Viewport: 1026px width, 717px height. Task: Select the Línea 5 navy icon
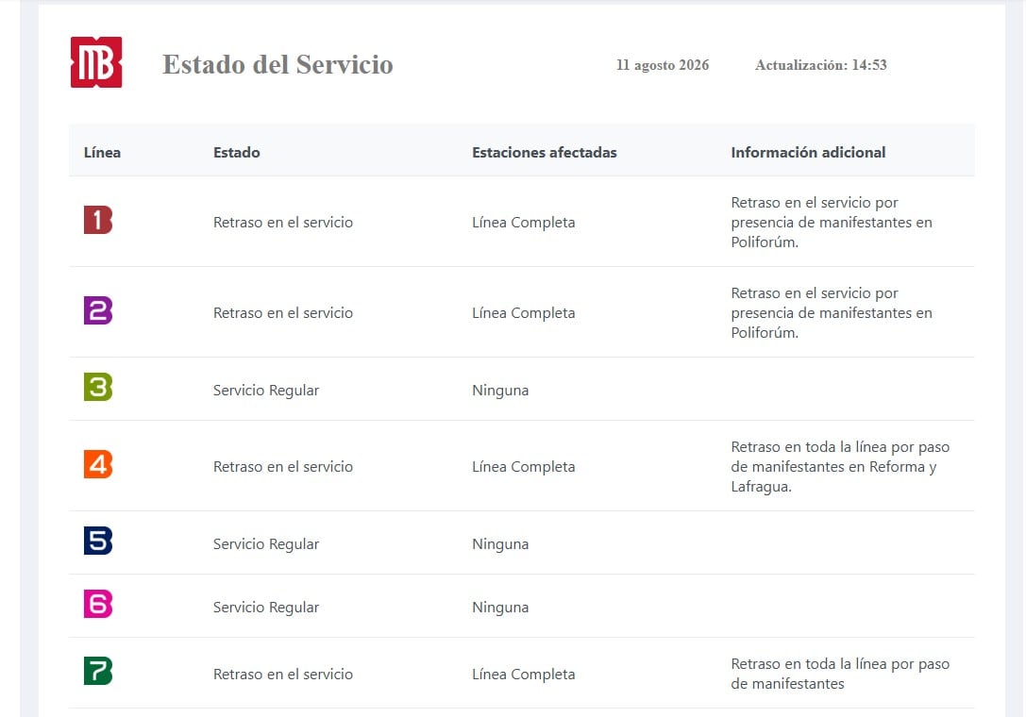click(98, 541)
